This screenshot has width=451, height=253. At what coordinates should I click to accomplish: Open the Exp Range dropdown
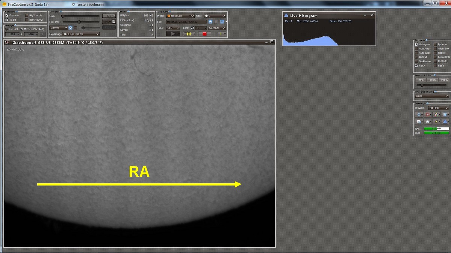click(81, 34)
